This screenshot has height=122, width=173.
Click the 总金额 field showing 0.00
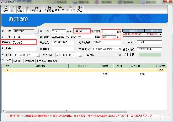click(x=110, y=55)
